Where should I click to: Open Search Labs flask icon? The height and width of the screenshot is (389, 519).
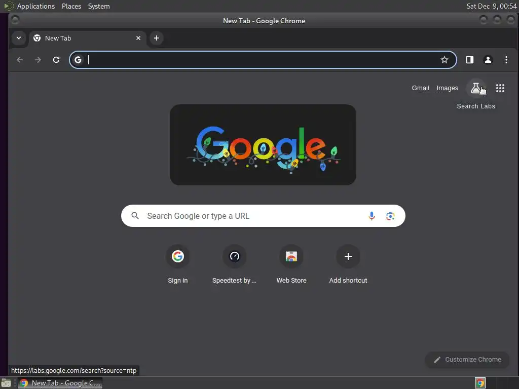click(475, 88)
